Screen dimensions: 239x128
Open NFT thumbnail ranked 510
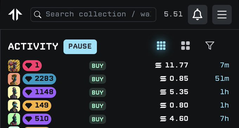click(x=14, y=119)
